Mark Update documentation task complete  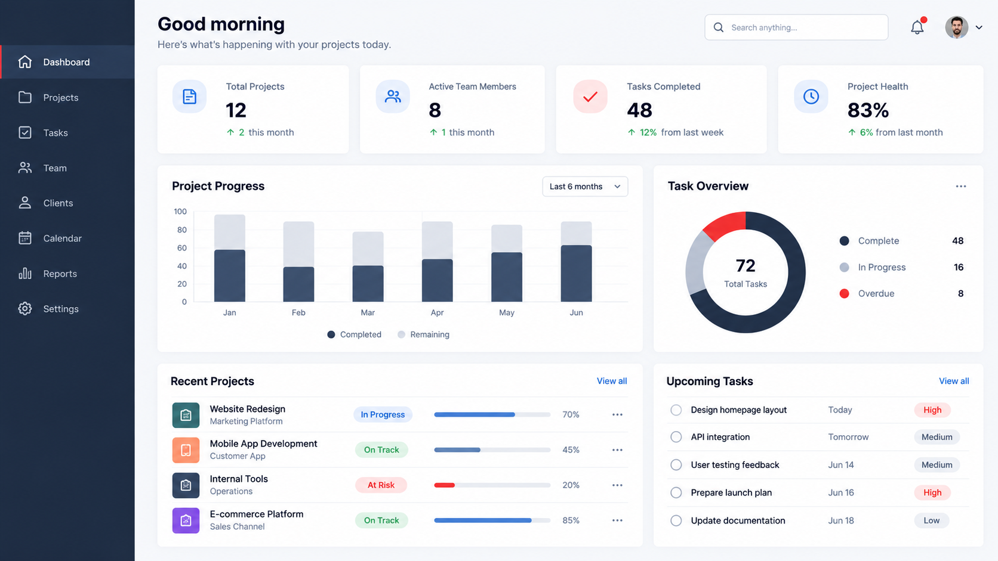pos(676,520)
